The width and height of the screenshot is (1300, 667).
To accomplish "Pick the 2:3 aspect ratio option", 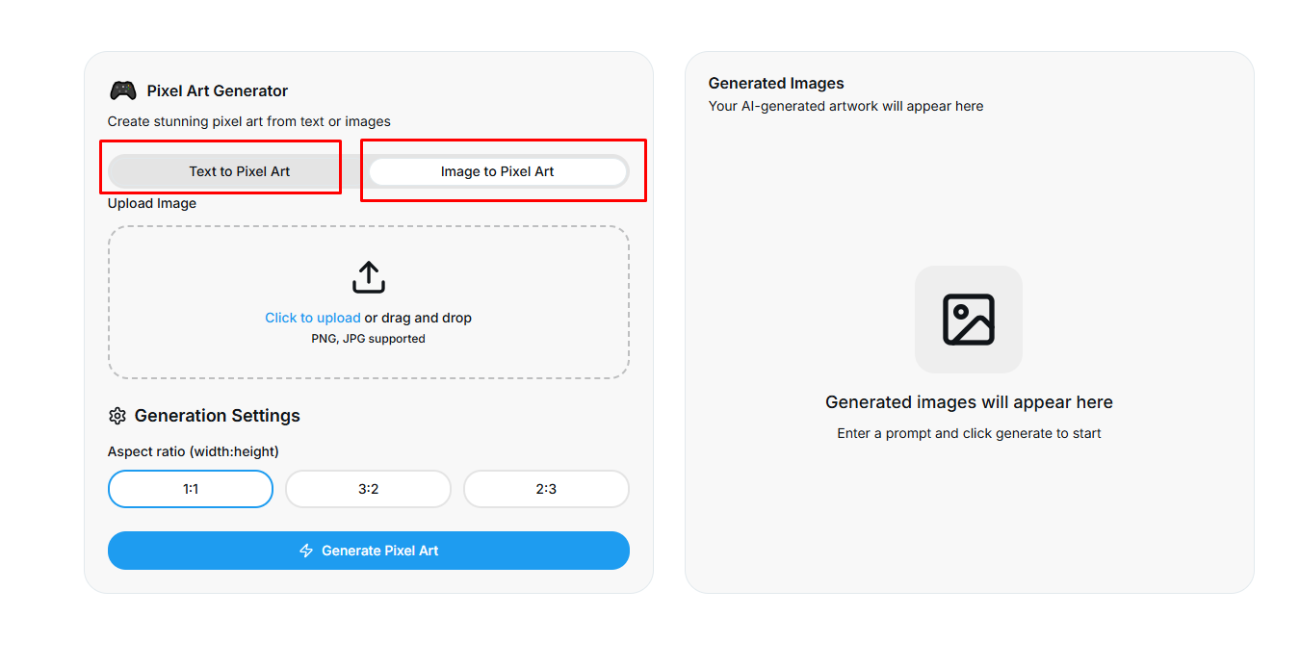I will [x=546, y=489].
